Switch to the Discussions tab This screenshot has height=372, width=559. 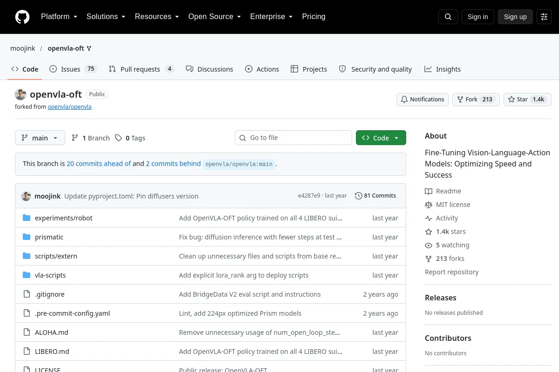[x=209, y=69]
